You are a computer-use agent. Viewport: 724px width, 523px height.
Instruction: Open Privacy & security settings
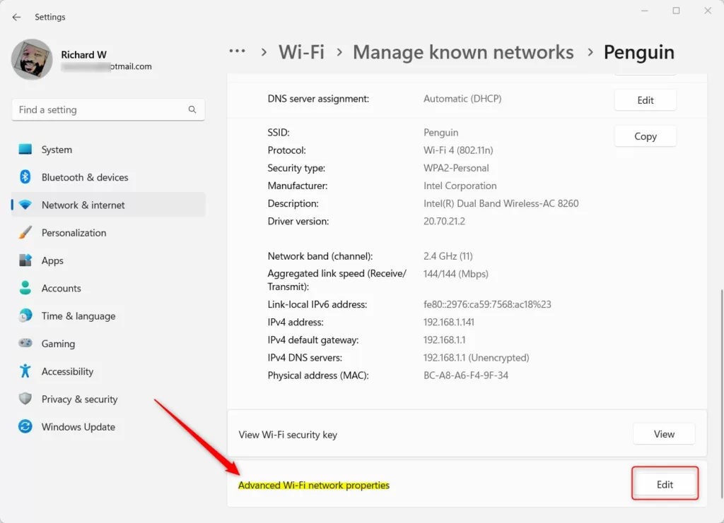tap(79, 399)
